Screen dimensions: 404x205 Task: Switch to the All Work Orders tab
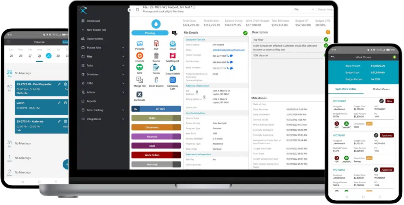(x=381, y=89)
